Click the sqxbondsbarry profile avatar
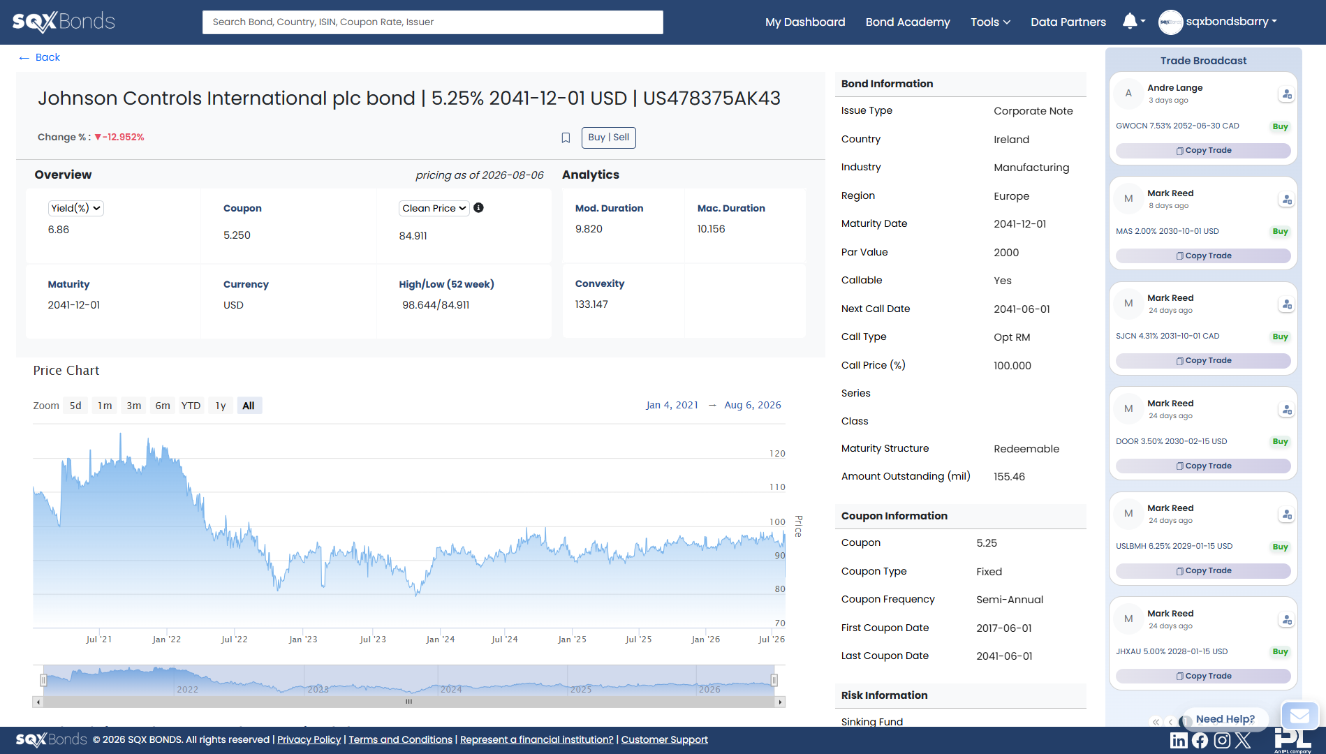 tap(1170, 22)
